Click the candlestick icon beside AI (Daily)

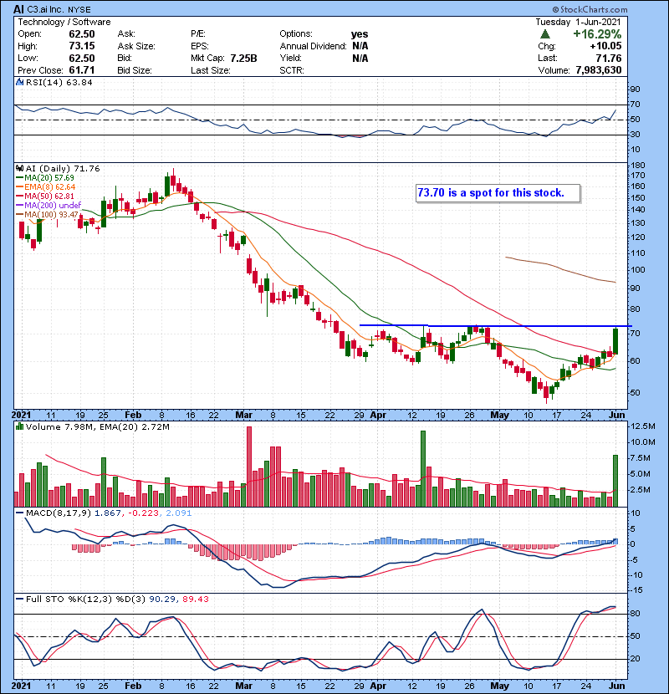coord(19,168)
